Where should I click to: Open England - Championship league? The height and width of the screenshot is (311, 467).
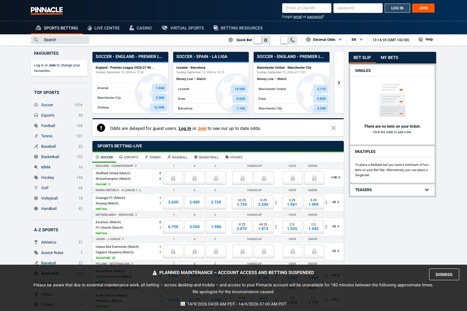[116, 166]
